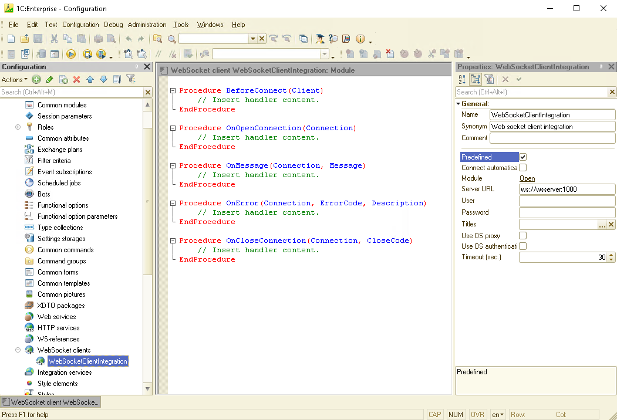This screenshot has height=420, width=617.
Task: Click the Find magnifier toolbar icon
Action: pos(171,39)
